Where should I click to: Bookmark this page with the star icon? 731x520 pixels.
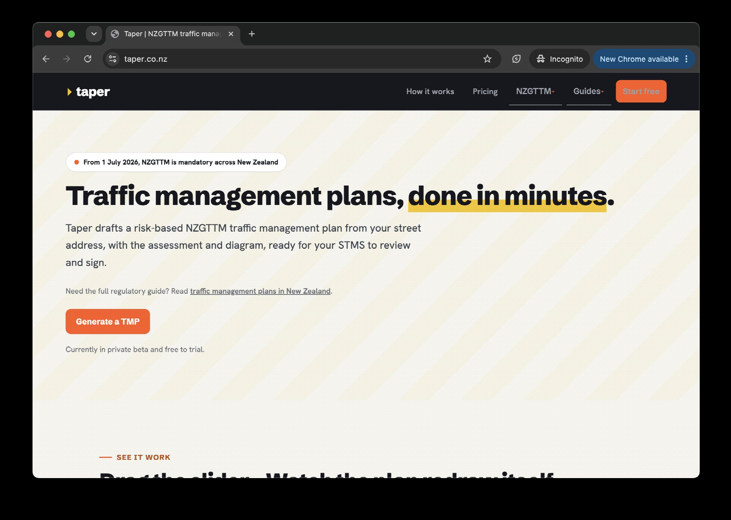(487, 59)
